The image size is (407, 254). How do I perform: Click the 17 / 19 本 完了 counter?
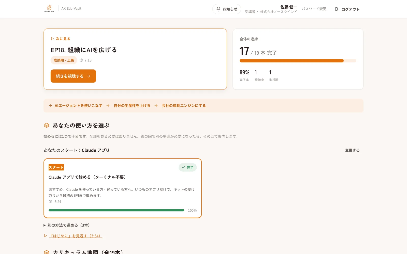258,51
